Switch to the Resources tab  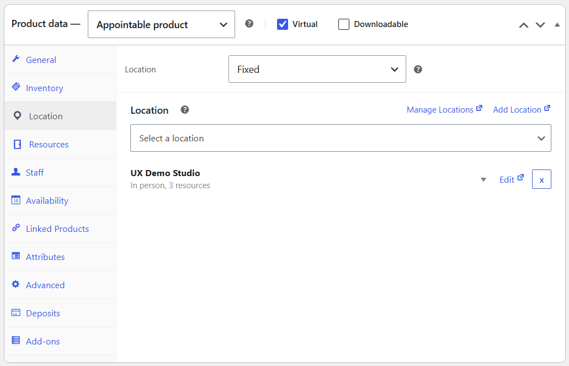point(60,144)
